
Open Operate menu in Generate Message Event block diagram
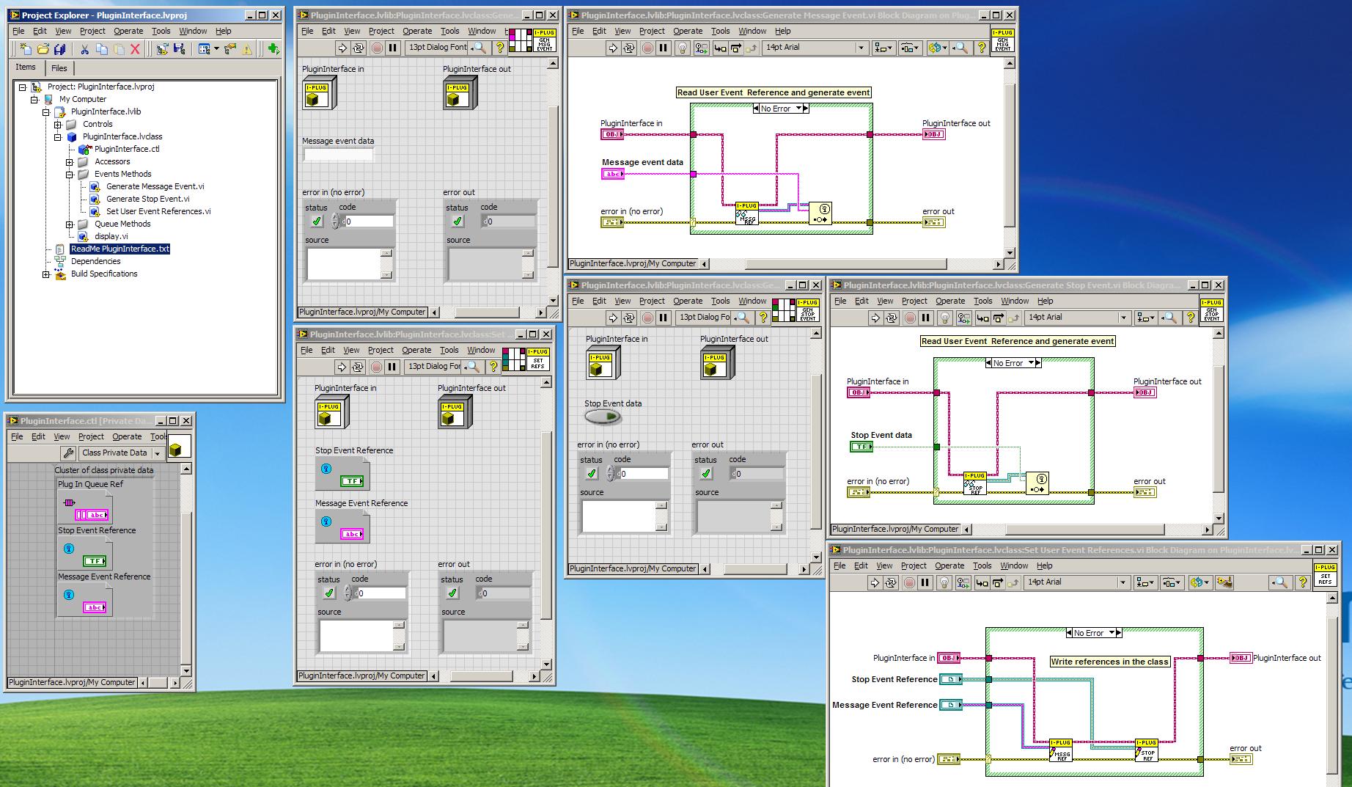688,31
